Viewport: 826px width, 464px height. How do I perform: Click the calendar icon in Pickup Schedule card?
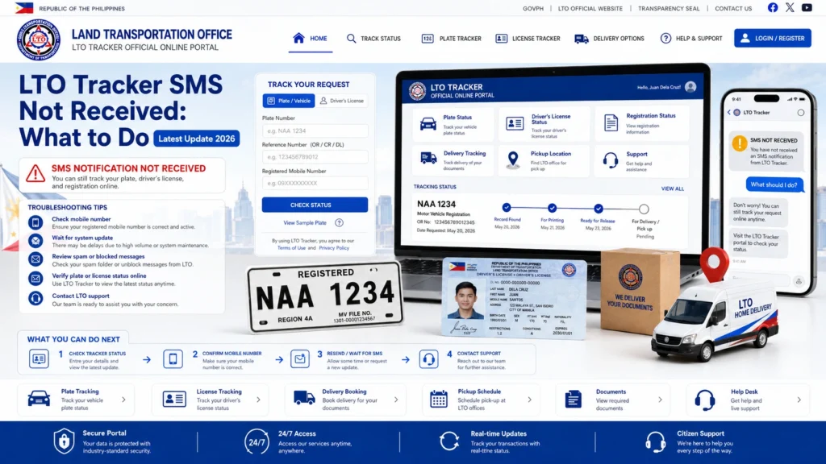[438, 400]
